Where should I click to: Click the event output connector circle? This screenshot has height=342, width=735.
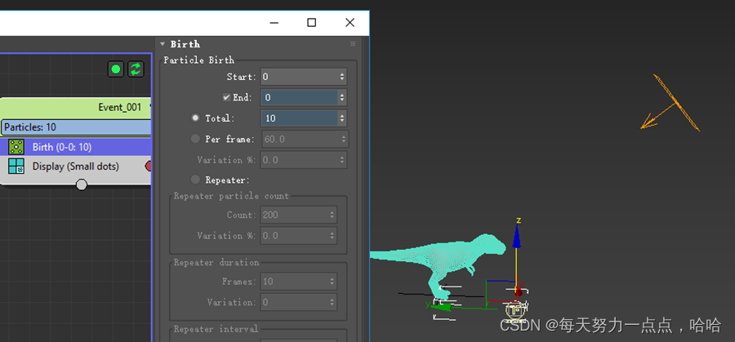81,184
